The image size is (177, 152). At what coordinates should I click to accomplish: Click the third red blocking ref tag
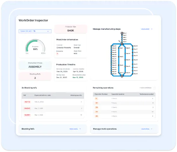[27, 115]
